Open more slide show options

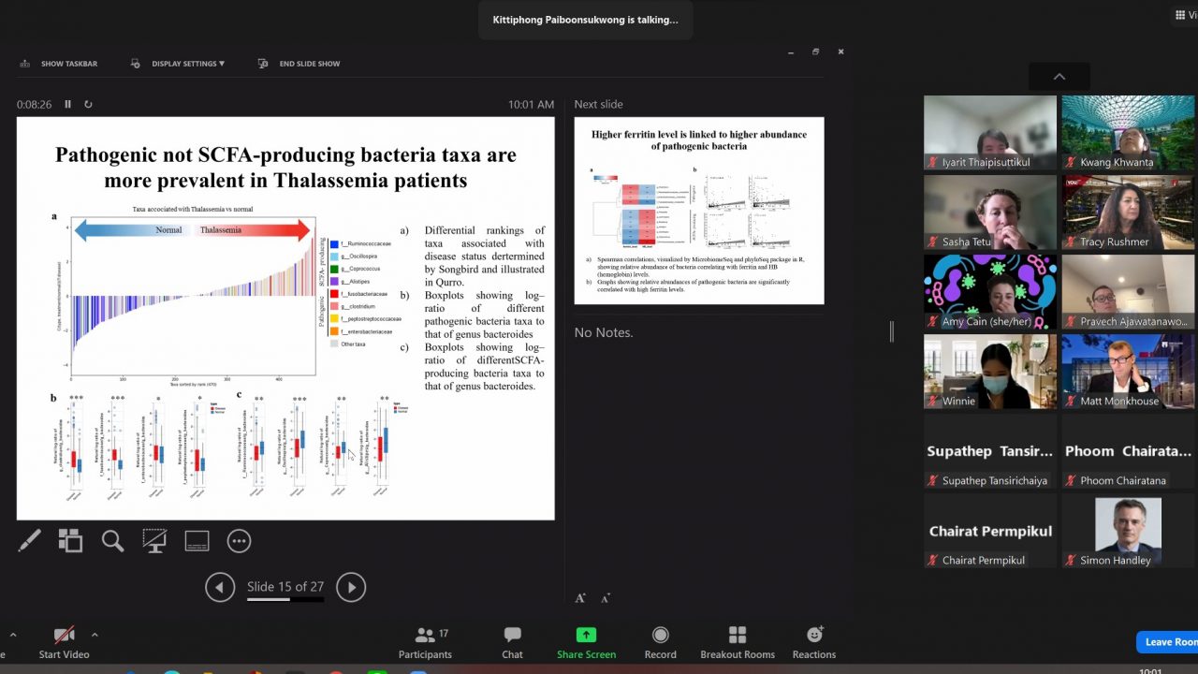coord(239,541)
